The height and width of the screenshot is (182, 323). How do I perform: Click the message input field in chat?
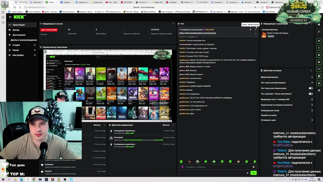pyautogui.click(x=218, y=167)
